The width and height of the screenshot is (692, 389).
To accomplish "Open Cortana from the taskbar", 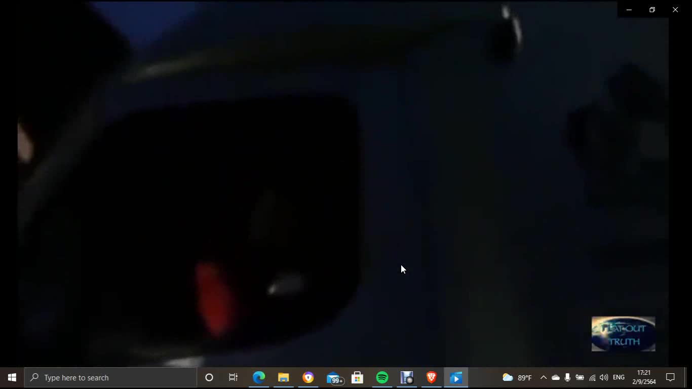I will coord(209,377).
